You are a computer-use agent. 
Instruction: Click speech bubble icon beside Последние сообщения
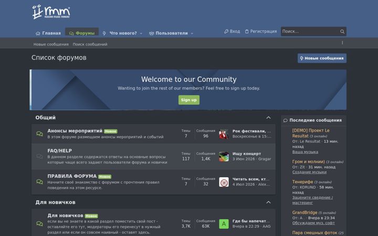286,121
